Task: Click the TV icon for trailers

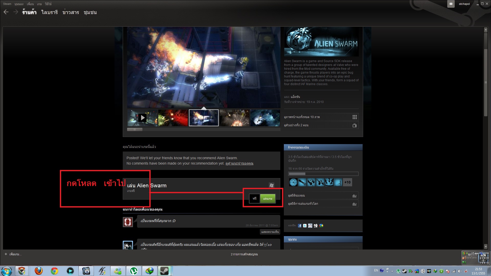Action: coord(354,125)
